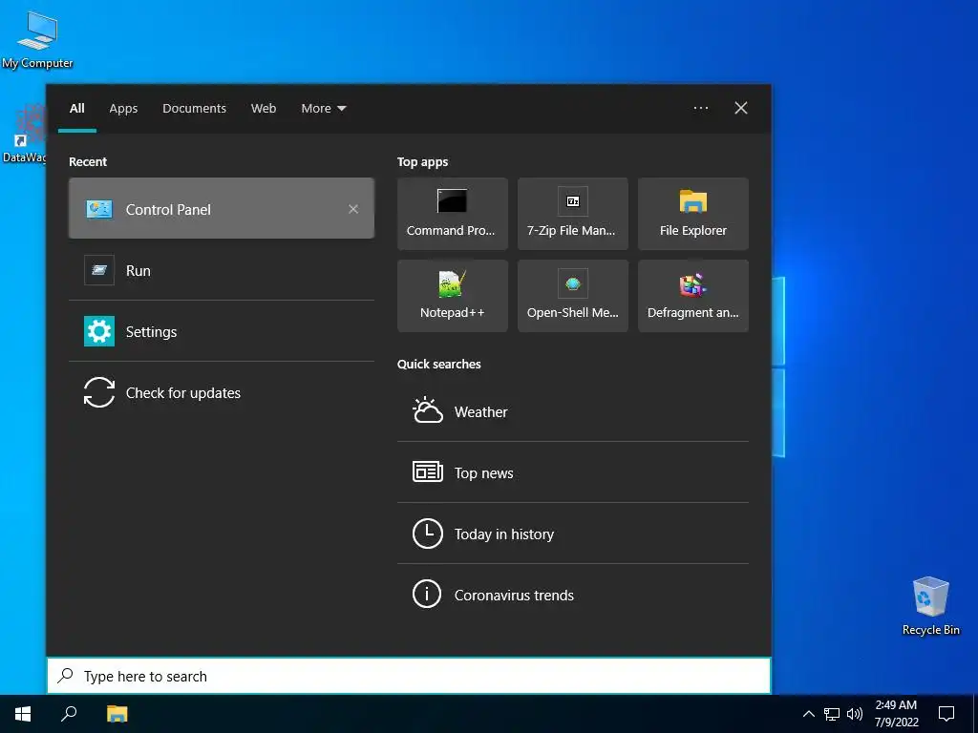
Task: Open File Explorer tile in Top apps
Action: (693, 214)
